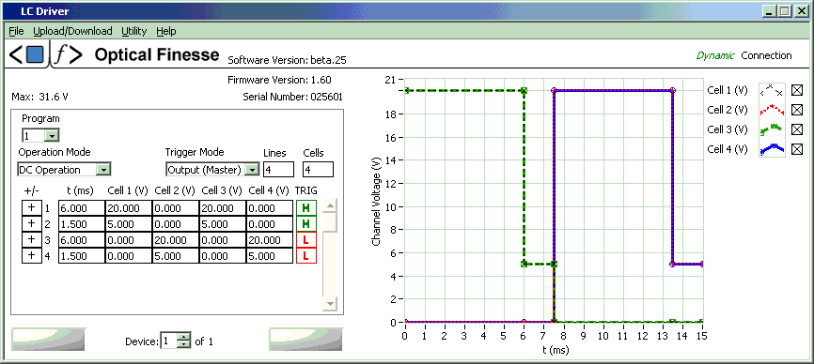Viewport: 814px width, 364px height.
Task: Click the plus button for row 1
Action: [x=31, y=208]
